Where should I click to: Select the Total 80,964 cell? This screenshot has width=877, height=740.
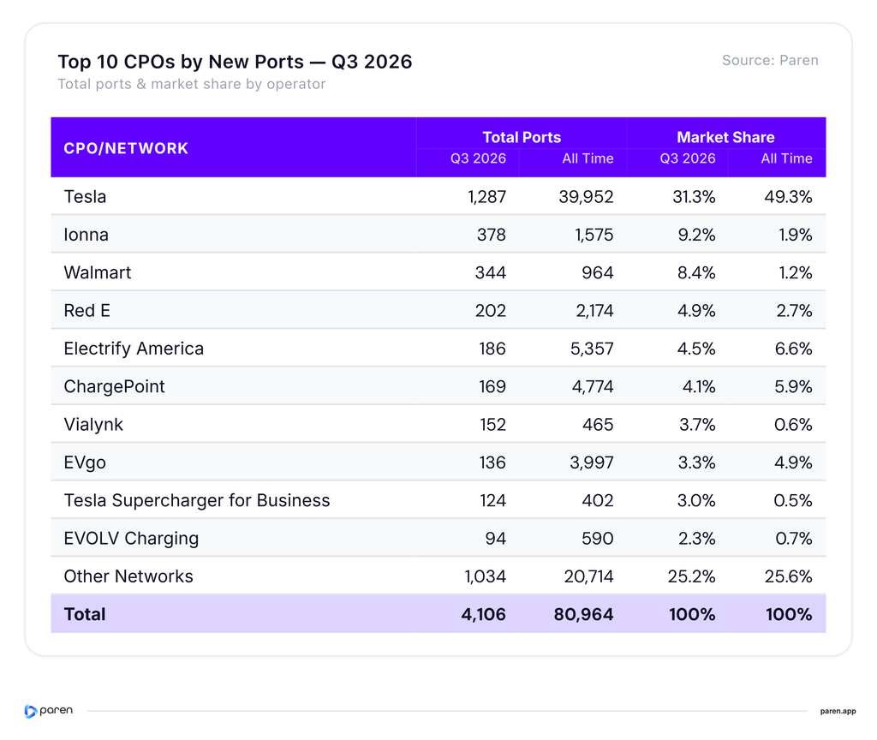click(583, 614)
